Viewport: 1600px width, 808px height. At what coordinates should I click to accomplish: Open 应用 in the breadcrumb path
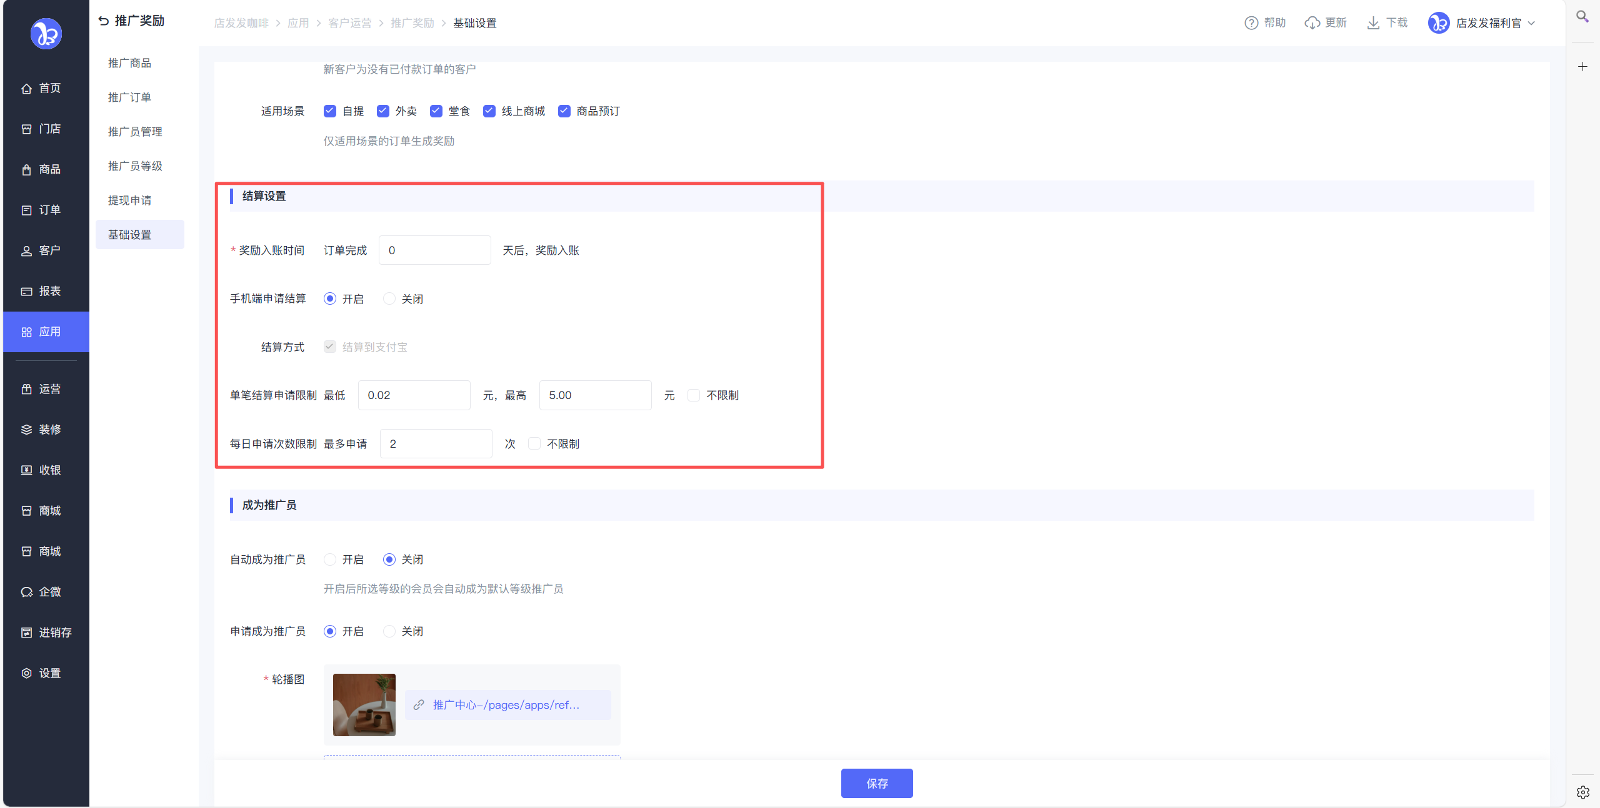coord(298,23)
